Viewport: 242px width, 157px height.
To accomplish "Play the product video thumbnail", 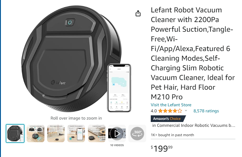I will pyautogui.click(x=117, y=133).
